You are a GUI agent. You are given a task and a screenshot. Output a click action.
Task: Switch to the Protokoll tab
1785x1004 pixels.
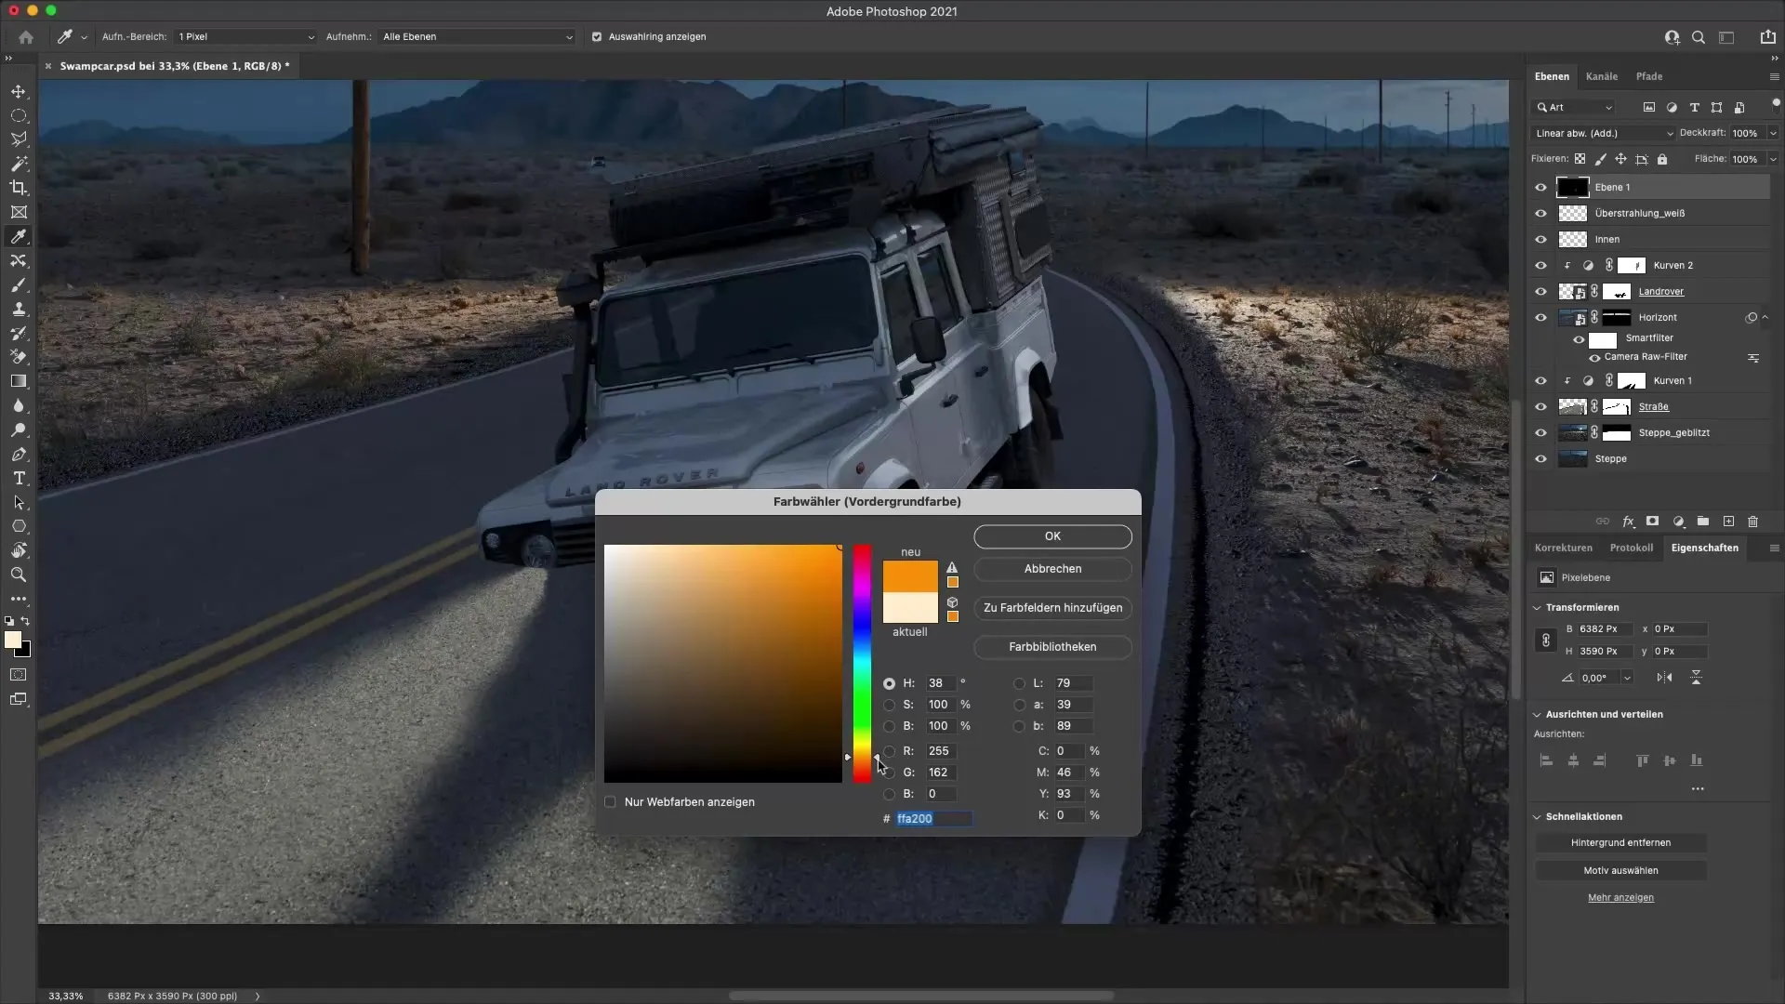coord(1633,548)
